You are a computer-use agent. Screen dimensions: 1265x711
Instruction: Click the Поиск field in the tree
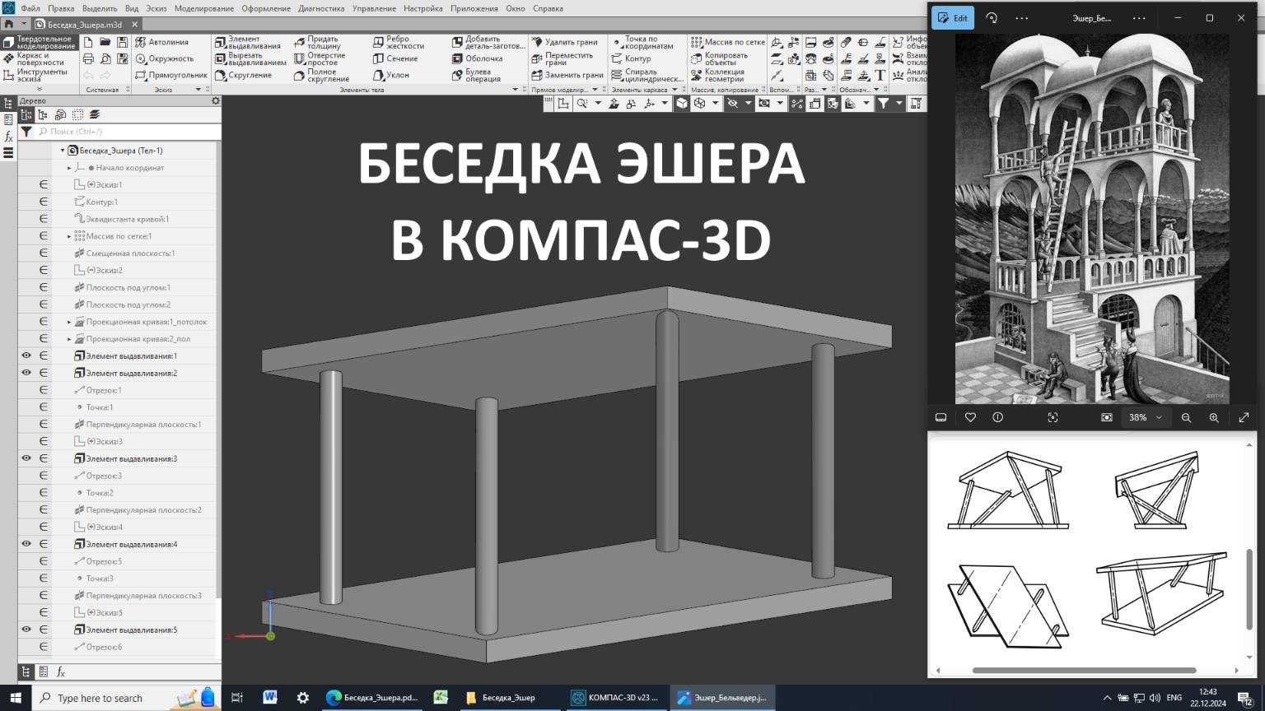point(128,131)
